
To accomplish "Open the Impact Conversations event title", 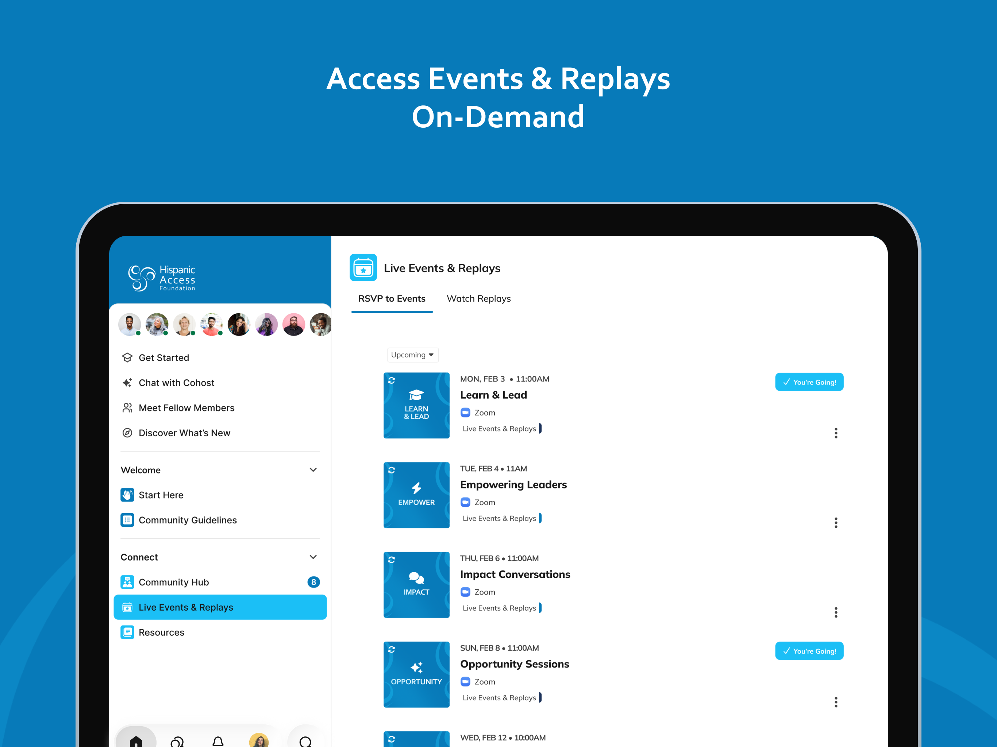I will click(515, 574).
